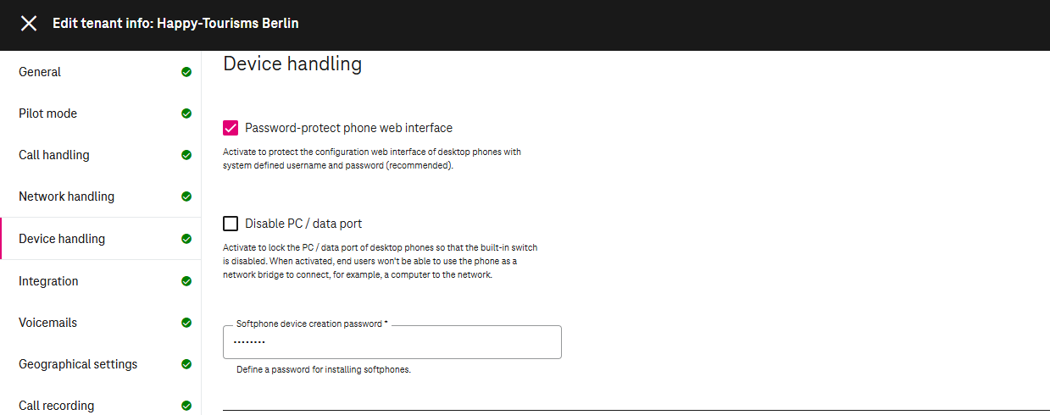Image resolution: width=1050 pixels, height=415 pixels.
Task: Click the green status icon next to Pilot mode
Action: pyautogui.click(x=186, y=113)
